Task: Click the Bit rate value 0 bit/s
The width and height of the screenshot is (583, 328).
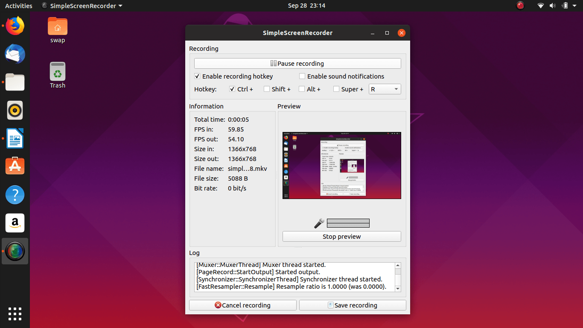Action: [x=237, y=188]
